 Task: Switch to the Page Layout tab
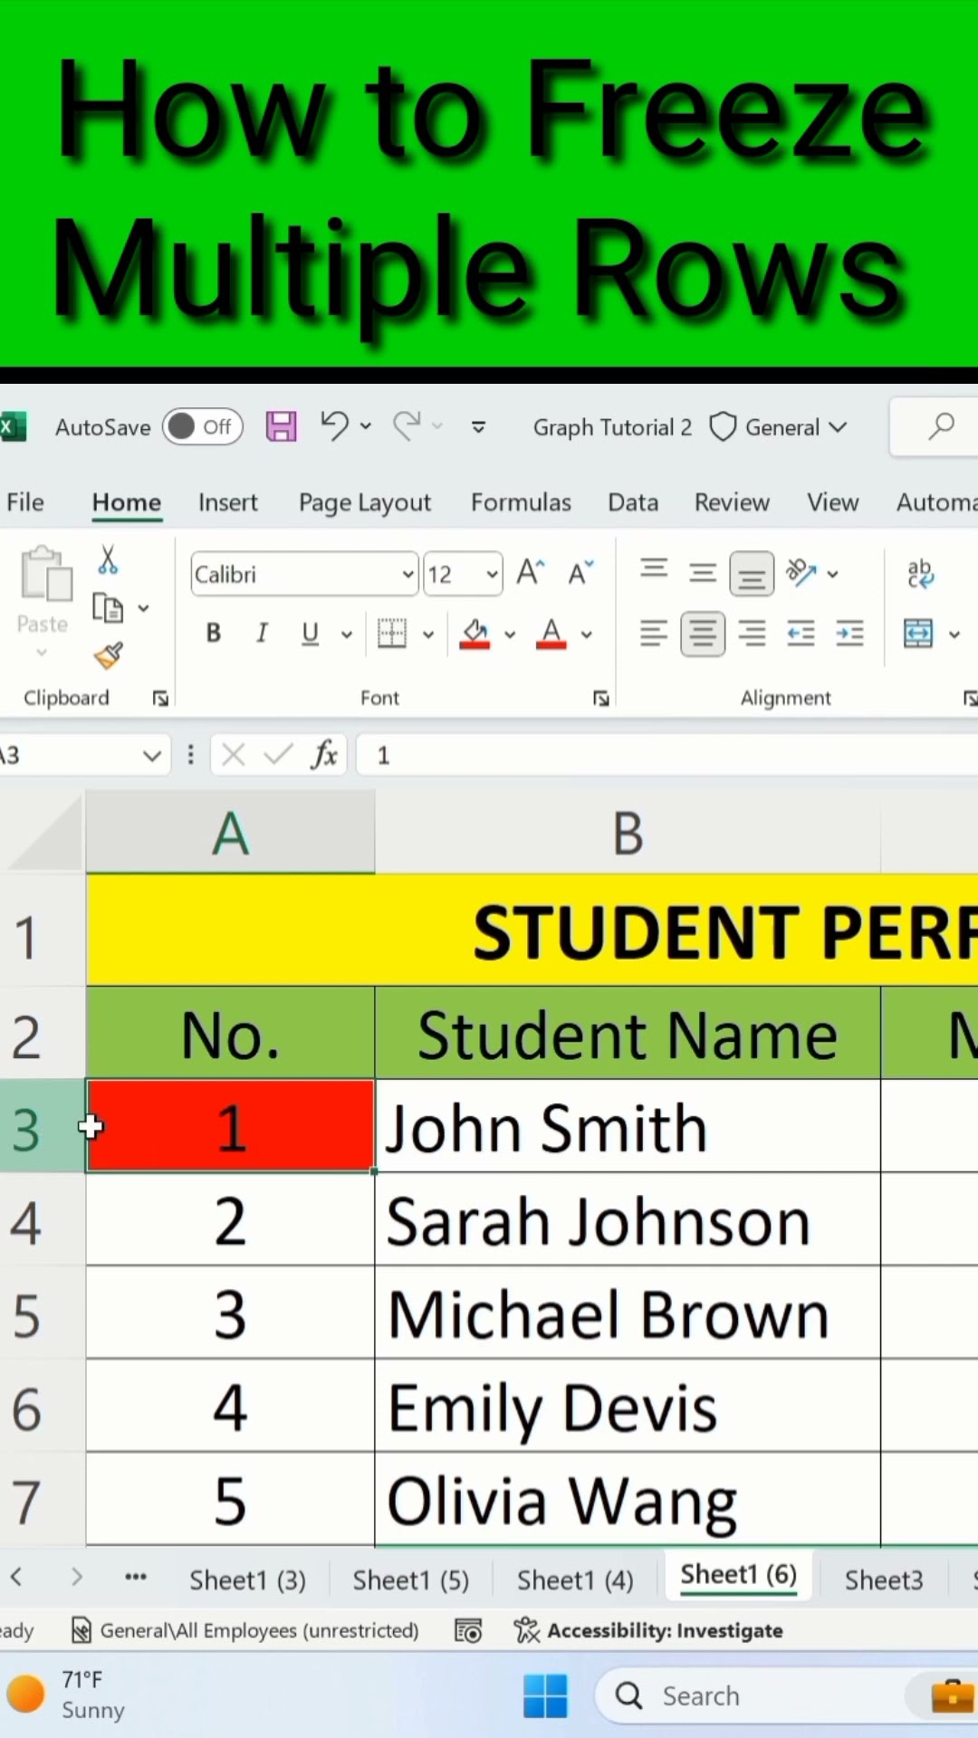coord(364,503)
